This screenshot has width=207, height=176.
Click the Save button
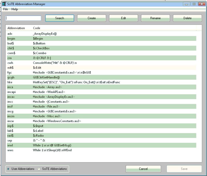[184, 169]
